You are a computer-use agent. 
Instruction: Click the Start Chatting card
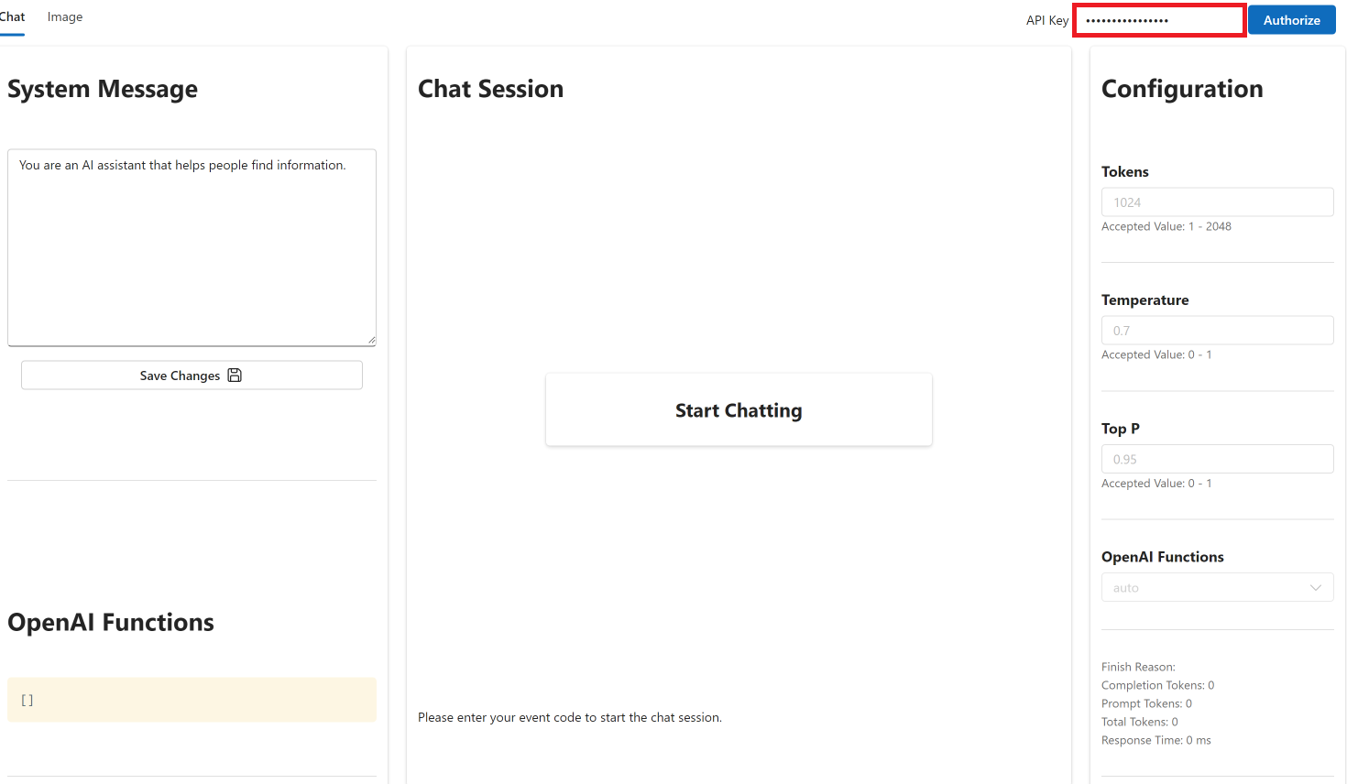coord(739,410)
